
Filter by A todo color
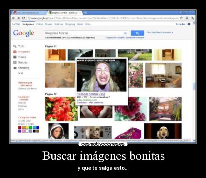coord(24,121)
